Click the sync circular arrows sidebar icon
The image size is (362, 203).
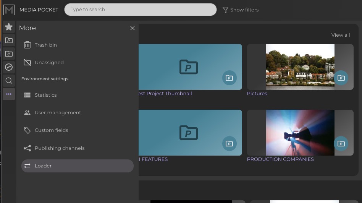pos(9,67)
